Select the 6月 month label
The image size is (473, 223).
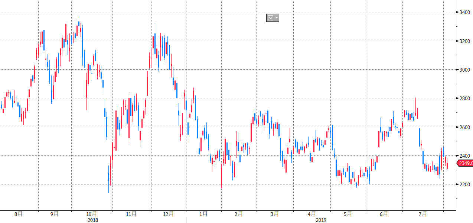pos(384,214)
